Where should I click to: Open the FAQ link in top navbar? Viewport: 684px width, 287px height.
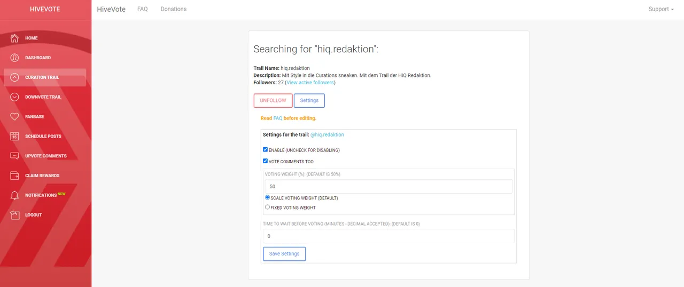tap(143, 9)
